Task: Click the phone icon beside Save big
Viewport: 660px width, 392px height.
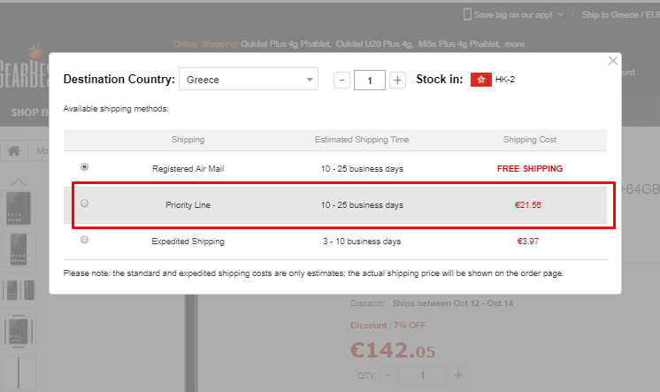Action: pyautogui.click(x=467, y=14)
